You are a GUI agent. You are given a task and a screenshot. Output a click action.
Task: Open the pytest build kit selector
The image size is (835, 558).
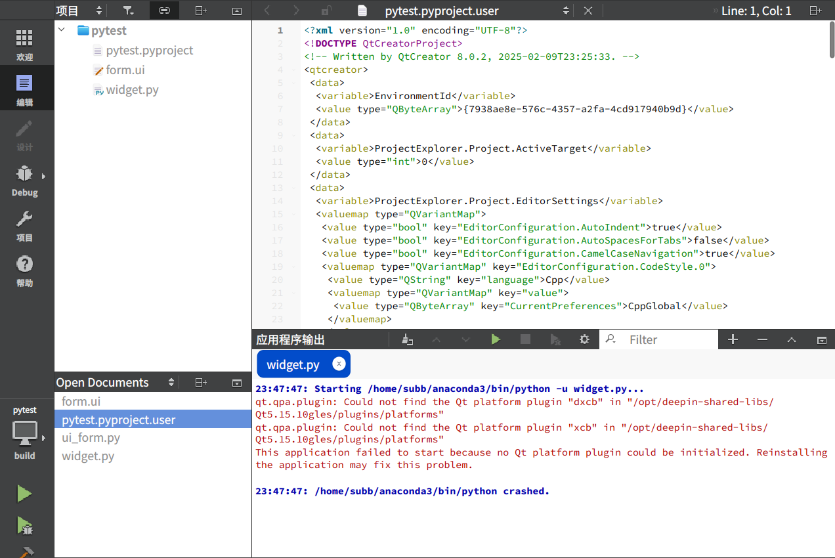click(25, 433)
